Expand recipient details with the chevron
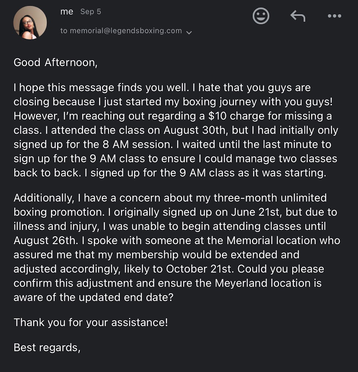 (x=189, y=32)
